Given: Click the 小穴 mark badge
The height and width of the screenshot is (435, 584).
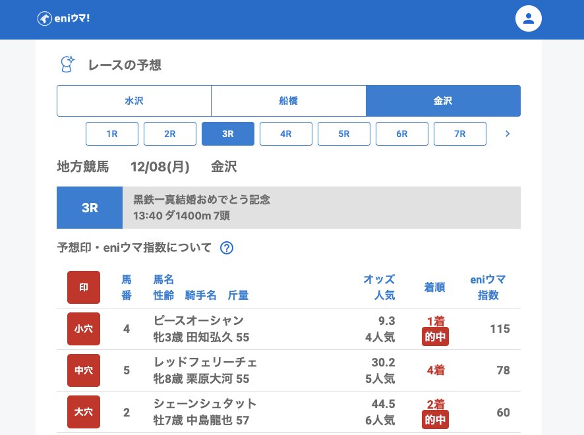Looking at the screenshot, I should [84, 329].
